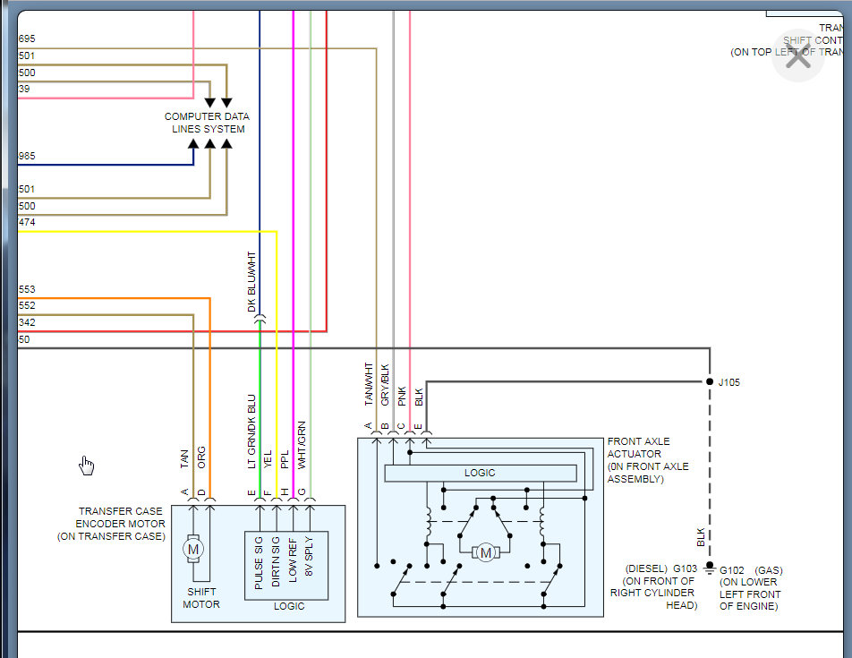Click the TAN/WHT wire label
This screenshot has width=852, height=658.
369,384
